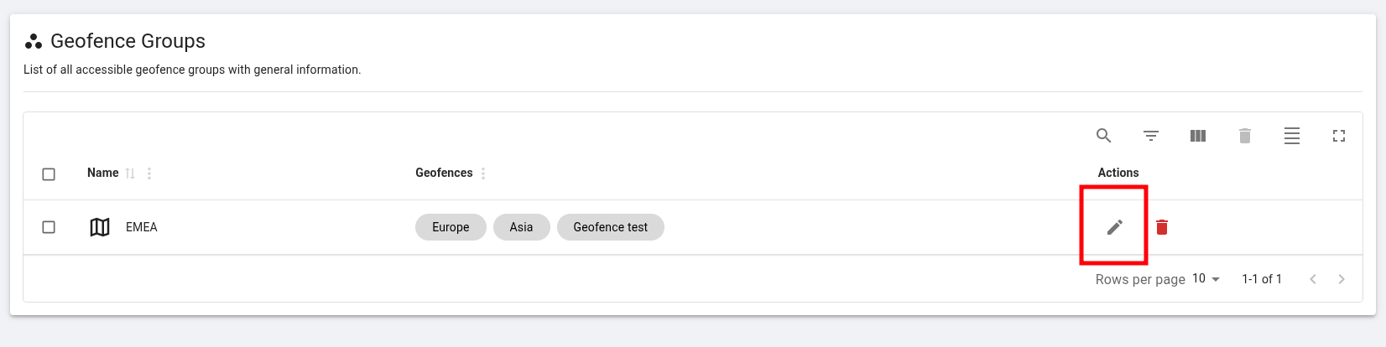This screenshot has width=1386, height=347.
Task: Open Geofences column options menu
Action: [483, 173]
